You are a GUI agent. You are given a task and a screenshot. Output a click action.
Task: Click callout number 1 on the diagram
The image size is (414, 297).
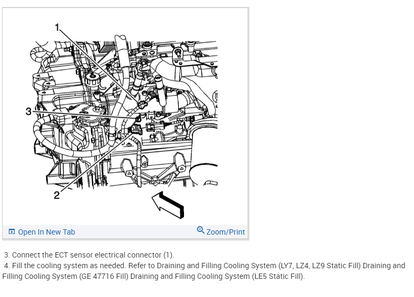57,27
